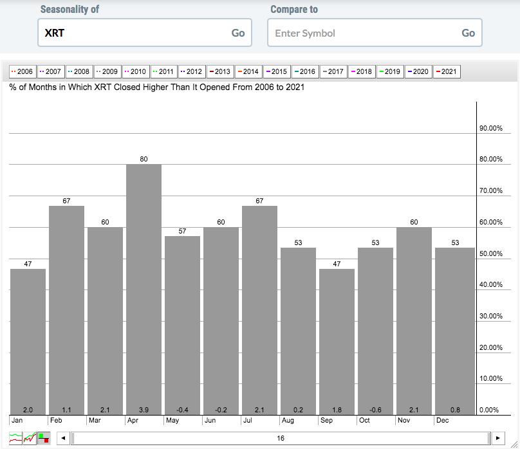
Task: Click the window resize grip at bottom corner
Action: tap(514, 444)
